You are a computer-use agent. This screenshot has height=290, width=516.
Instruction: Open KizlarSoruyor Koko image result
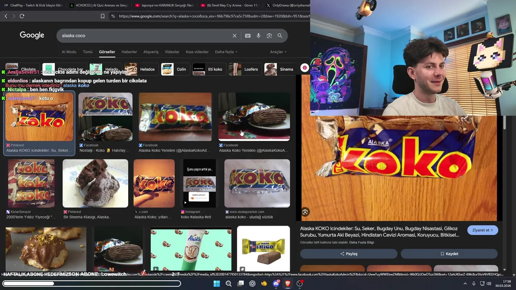coord(31,183)
